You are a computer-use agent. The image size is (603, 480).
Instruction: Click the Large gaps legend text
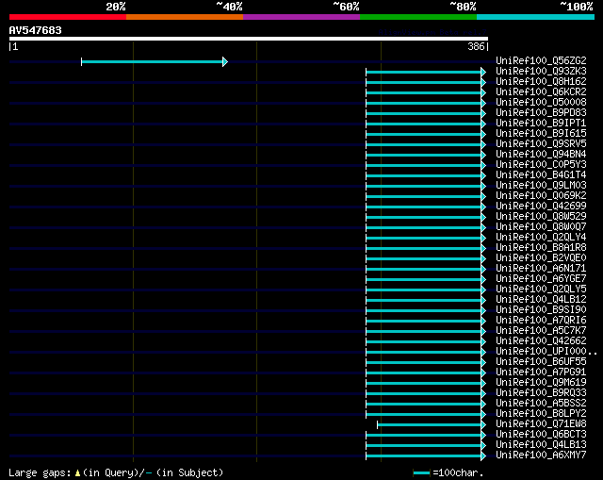(x=116, y=472)
